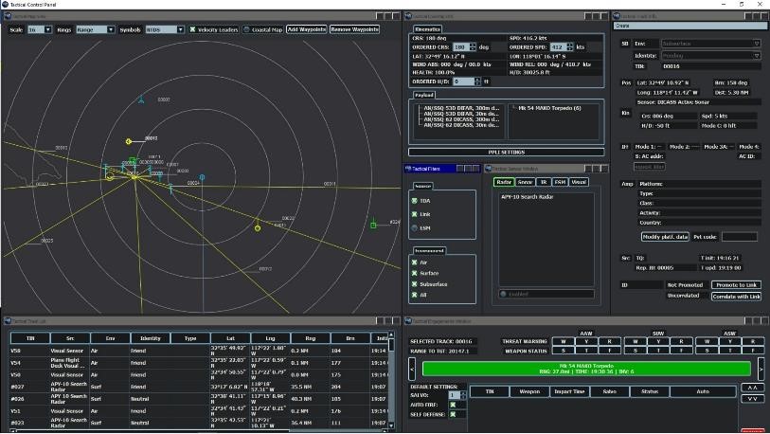Select the green Mk 54 MAKO Torpedo bar

586,369
